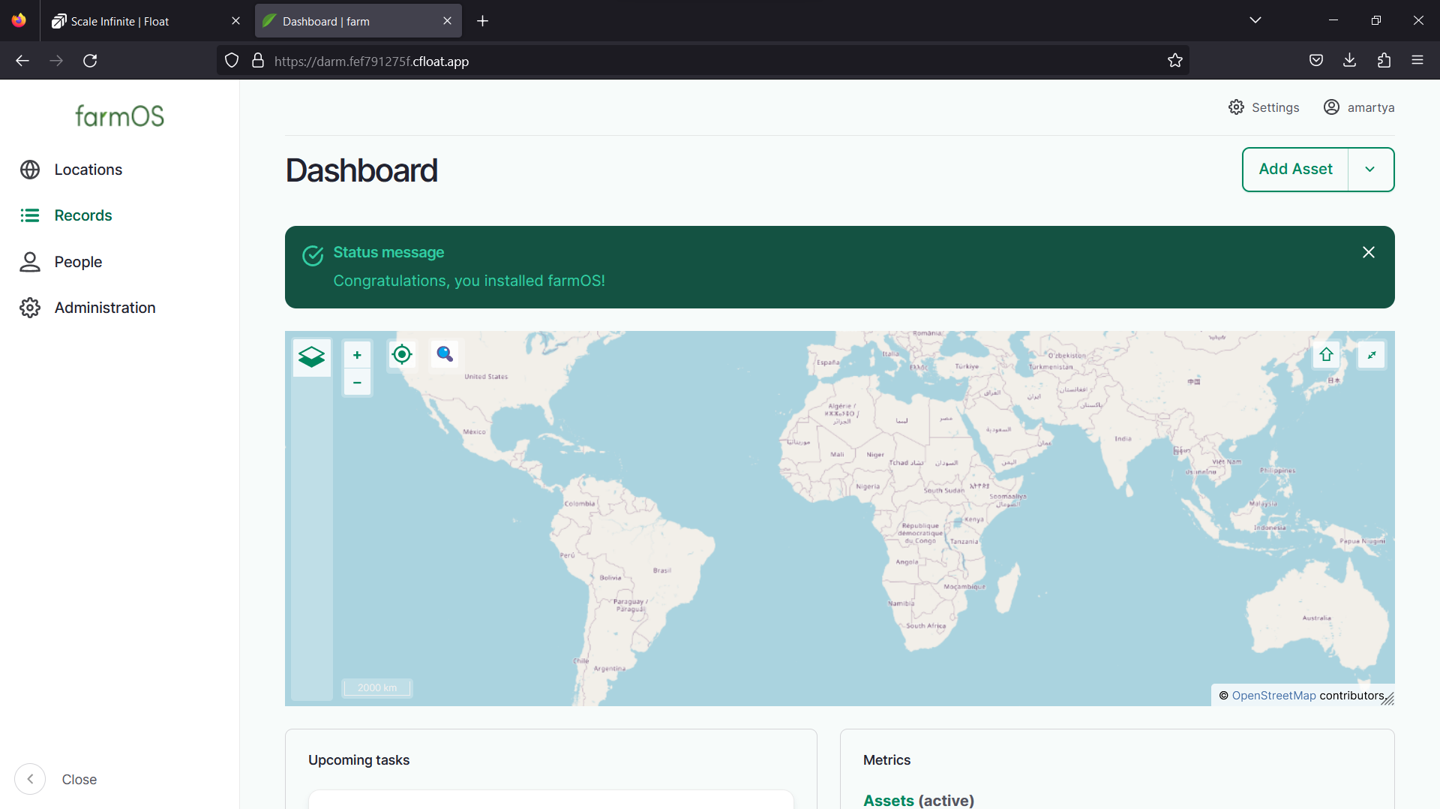Open a new browser tab
Image resolution: width=1440 pixels, height=809 pixels.
point(482,21)
